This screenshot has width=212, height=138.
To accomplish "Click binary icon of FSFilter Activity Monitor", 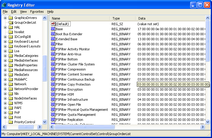I will pos(53,49).
